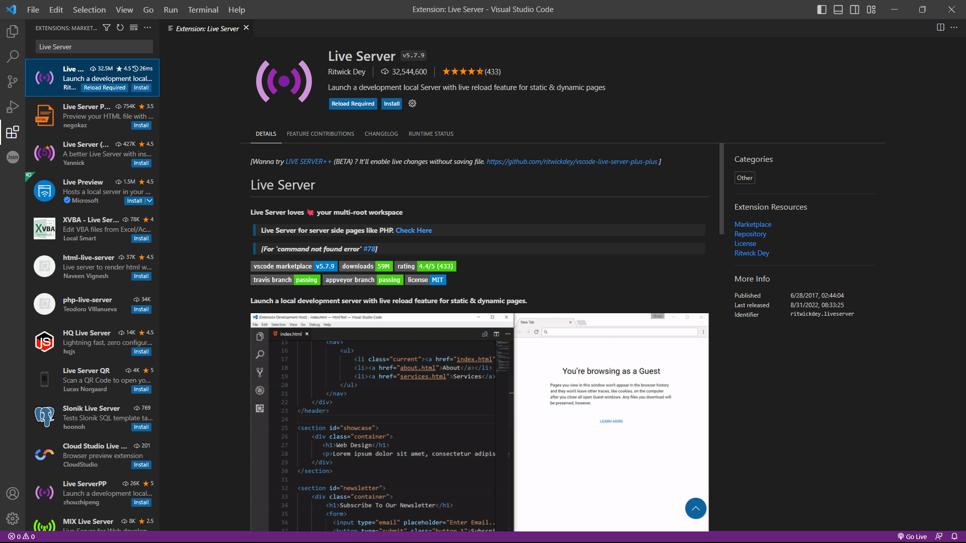Select Live ServerPP list entry
966x543 pixels.
point(93,493)
